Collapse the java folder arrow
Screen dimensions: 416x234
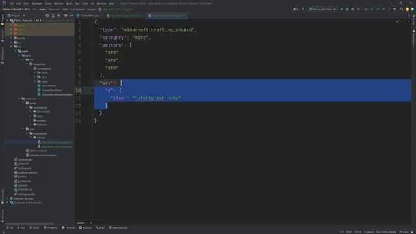19,55
